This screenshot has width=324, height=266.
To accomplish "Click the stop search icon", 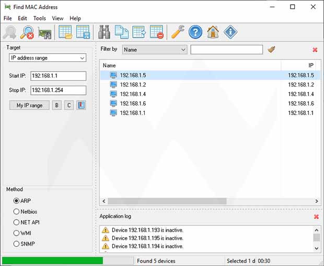I will [x=27, y=32].
